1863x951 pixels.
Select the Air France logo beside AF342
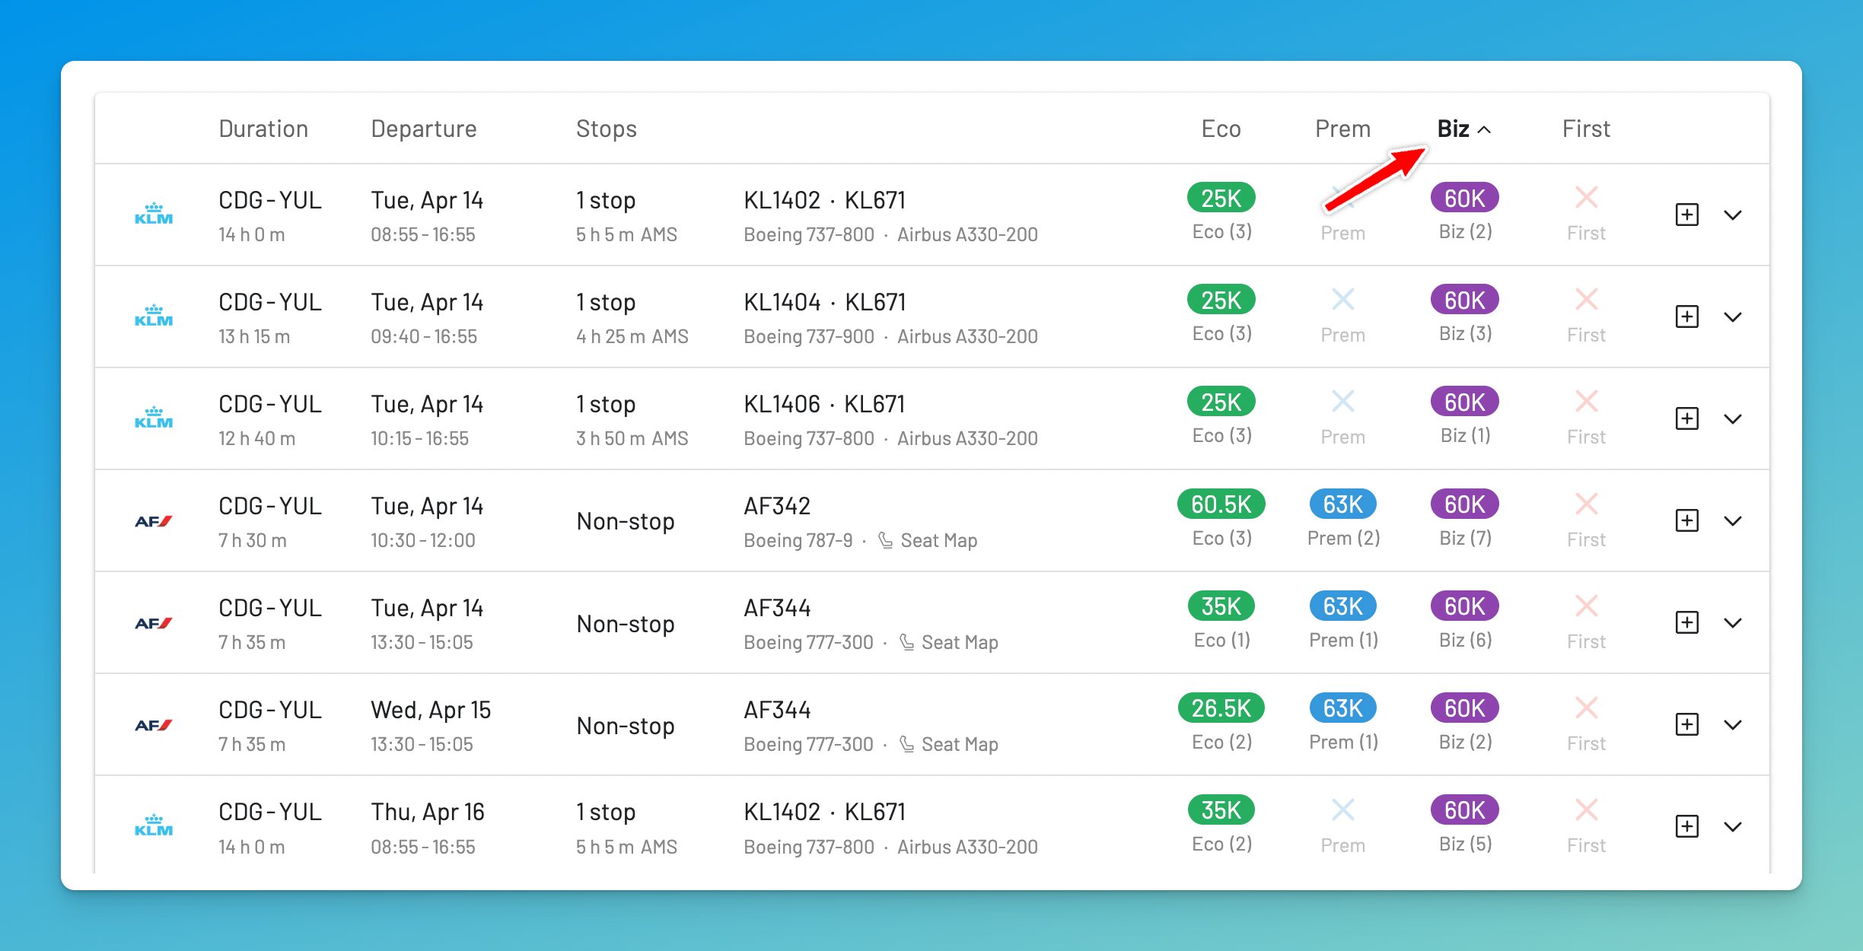pyautogui.click(x=155, y=521)
